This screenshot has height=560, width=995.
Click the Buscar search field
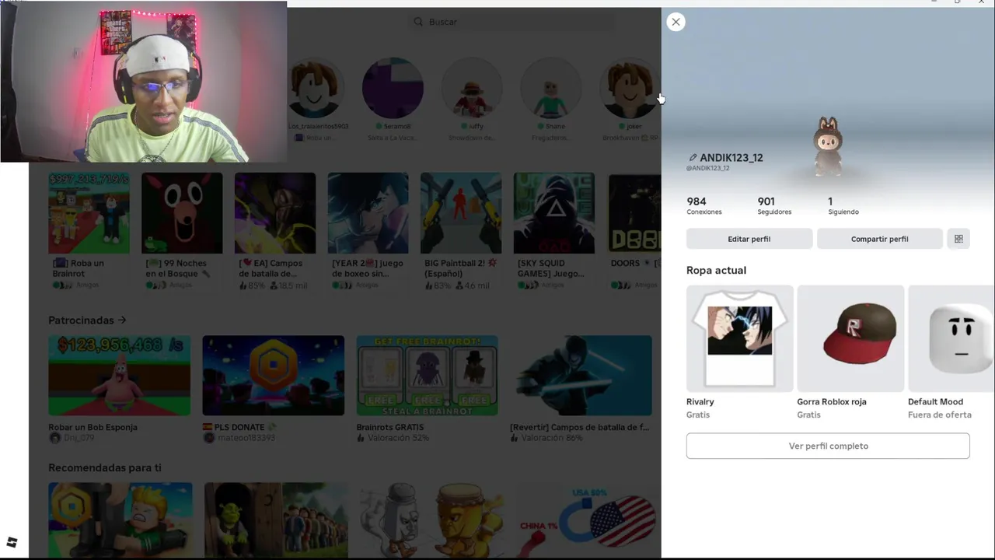(x=513, y=22)
